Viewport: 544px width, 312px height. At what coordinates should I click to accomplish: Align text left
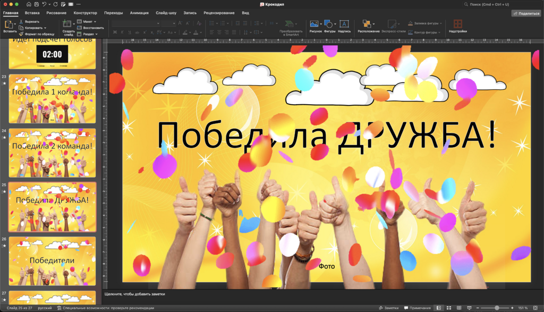point(211,32)
